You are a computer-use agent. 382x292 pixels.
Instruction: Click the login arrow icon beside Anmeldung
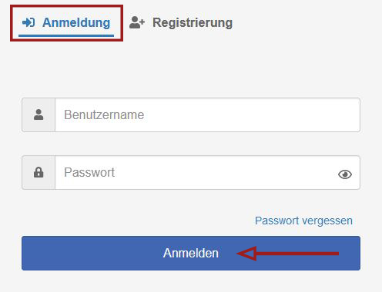point(28,22)
